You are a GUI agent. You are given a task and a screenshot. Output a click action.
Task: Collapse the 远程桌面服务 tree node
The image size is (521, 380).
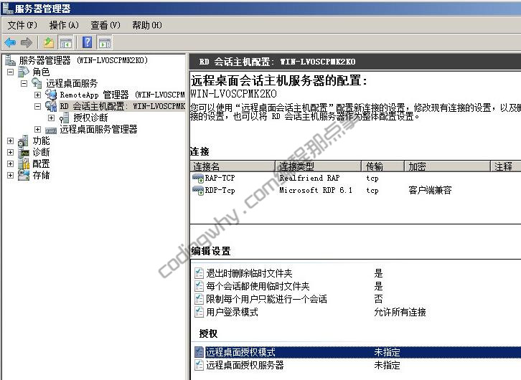pyautogui.click(x=24, y=83)
